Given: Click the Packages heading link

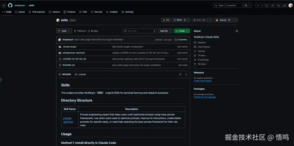Looking at the screenshot, I should click(199, 89).
